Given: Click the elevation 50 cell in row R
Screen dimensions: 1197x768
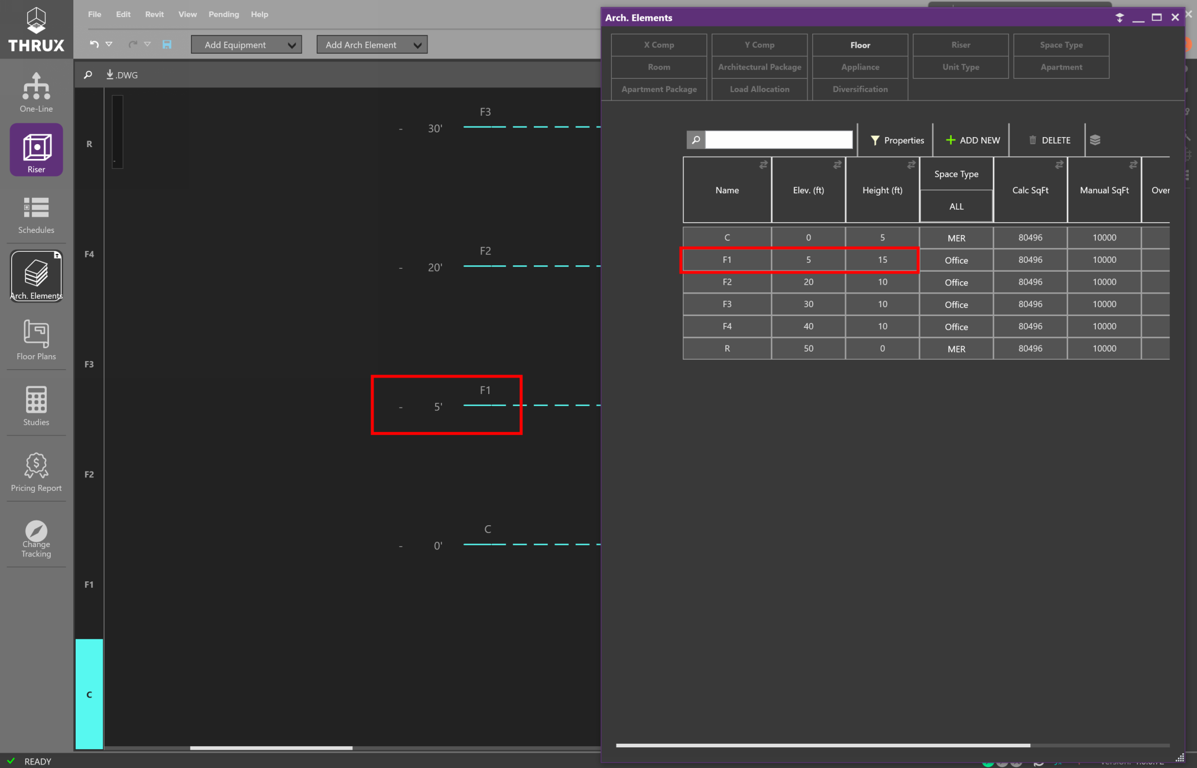Looking at the screenshot, I should pyautogui.click(x=808, y=349).
